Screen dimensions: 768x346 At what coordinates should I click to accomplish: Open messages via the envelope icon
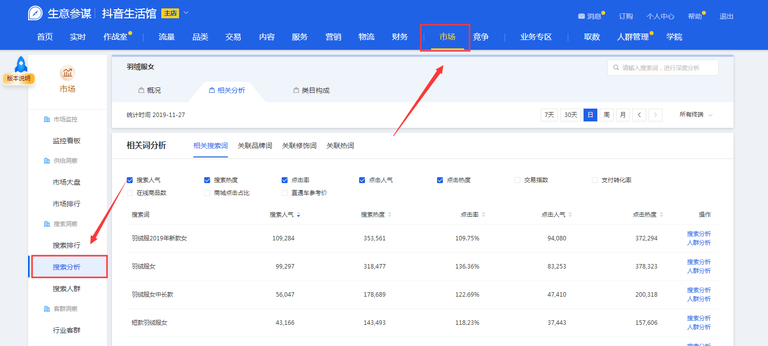coord(582,16)
